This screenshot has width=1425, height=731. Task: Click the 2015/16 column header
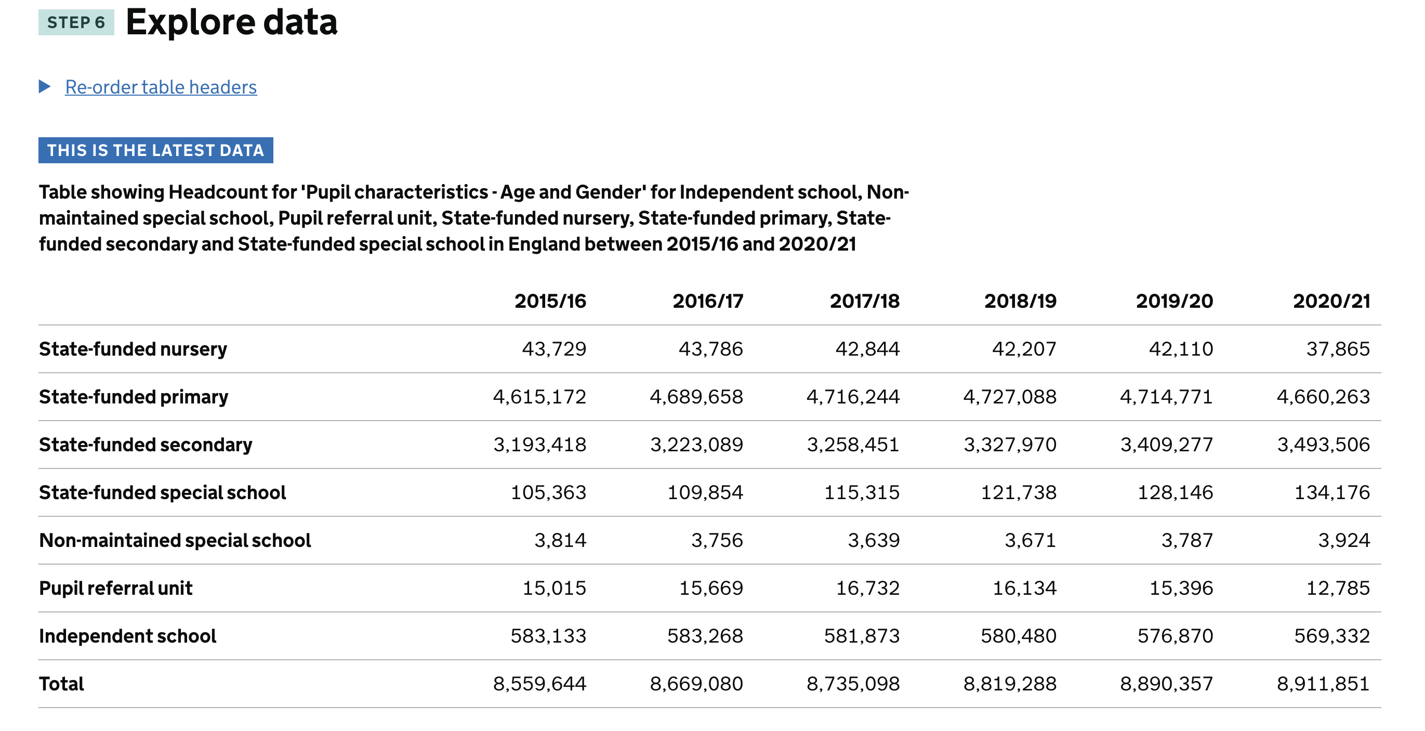point(550,301)
